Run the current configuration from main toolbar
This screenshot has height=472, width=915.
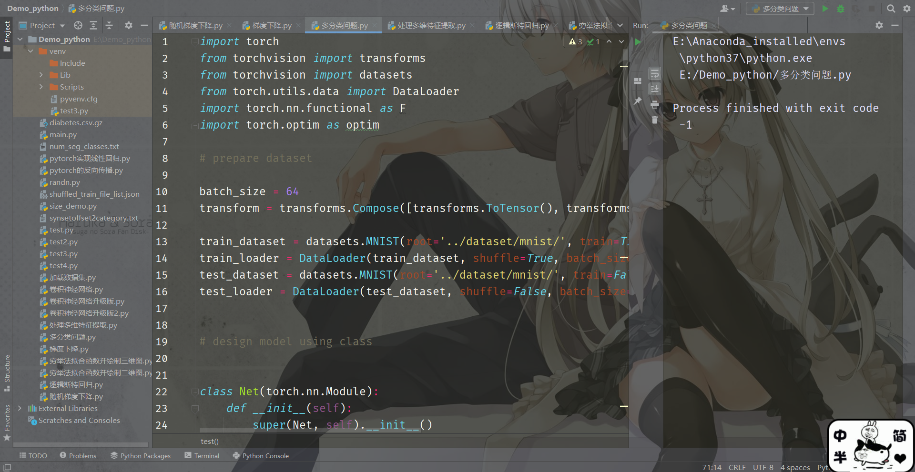tap(825, 9)
